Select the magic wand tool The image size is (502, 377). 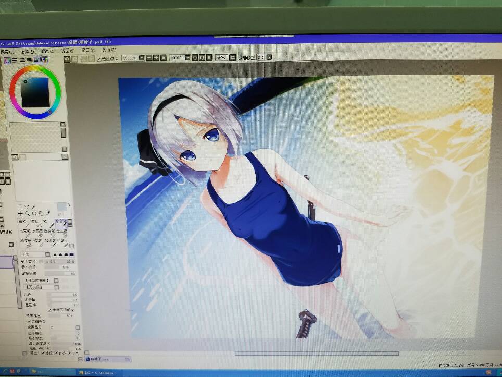(33, 207)
